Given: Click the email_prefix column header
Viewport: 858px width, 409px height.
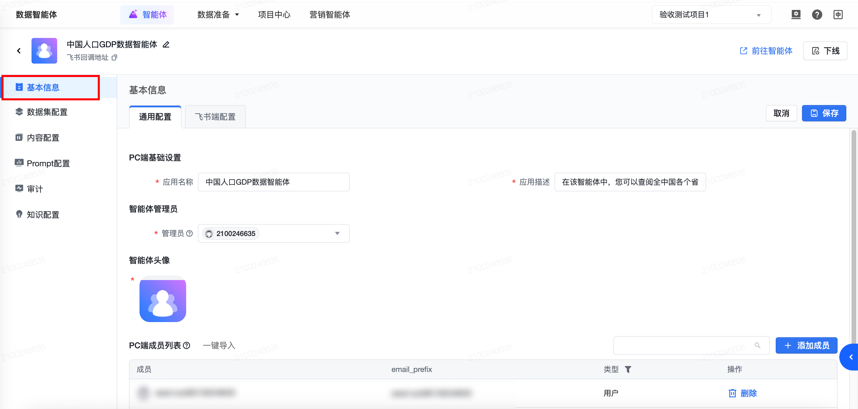Looking at the screenshot, I should [x=411, y=369].
